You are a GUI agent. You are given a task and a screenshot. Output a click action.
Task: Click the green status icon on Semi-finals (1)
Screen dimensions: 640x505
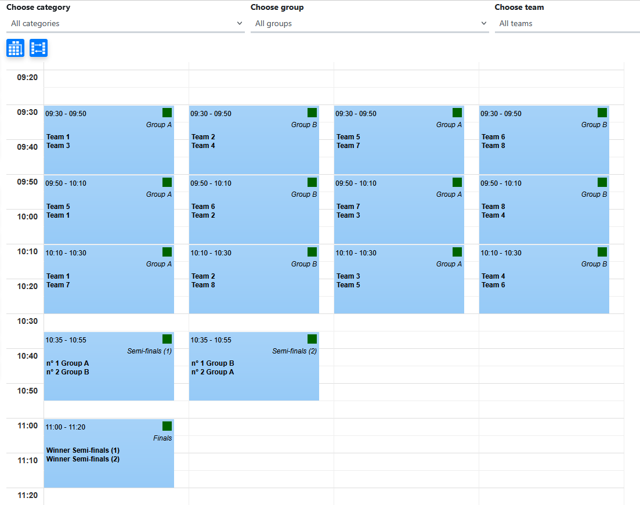click(167, 338)
